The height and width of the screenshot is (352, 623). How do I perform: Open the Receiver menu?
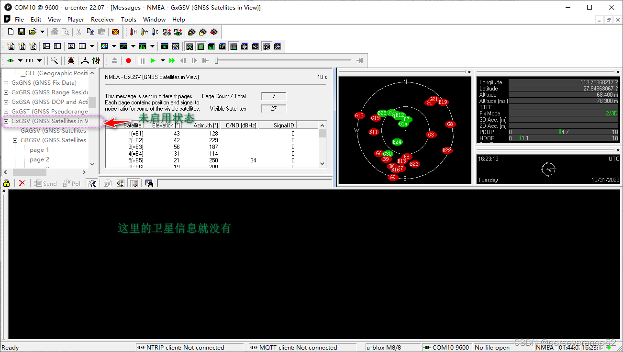[x=102, y=19]
